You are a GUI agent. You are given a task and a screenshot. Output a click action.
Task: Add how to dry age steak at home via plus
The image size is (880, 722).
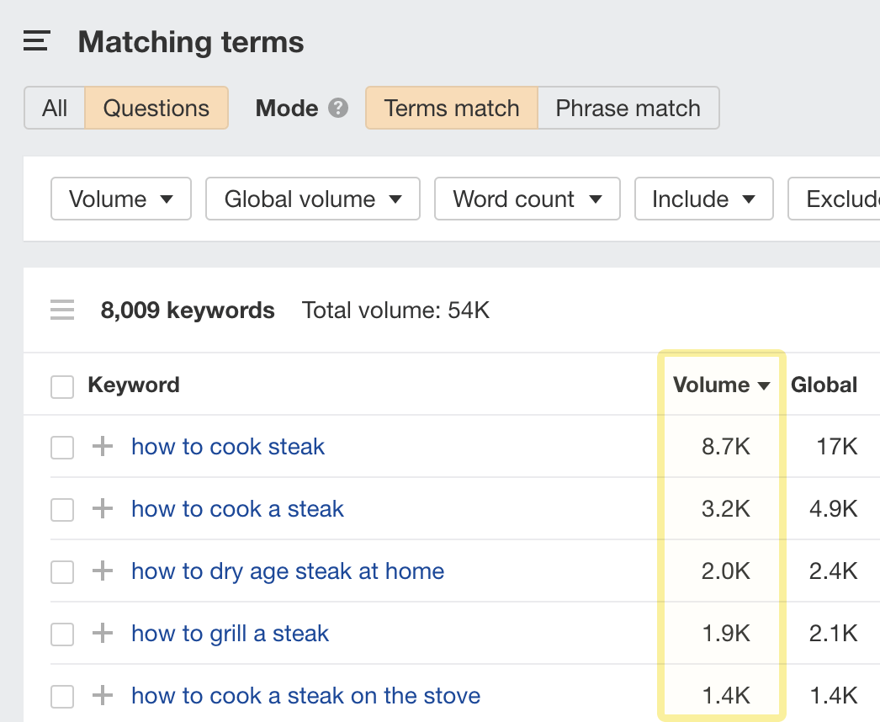point(102,571)
